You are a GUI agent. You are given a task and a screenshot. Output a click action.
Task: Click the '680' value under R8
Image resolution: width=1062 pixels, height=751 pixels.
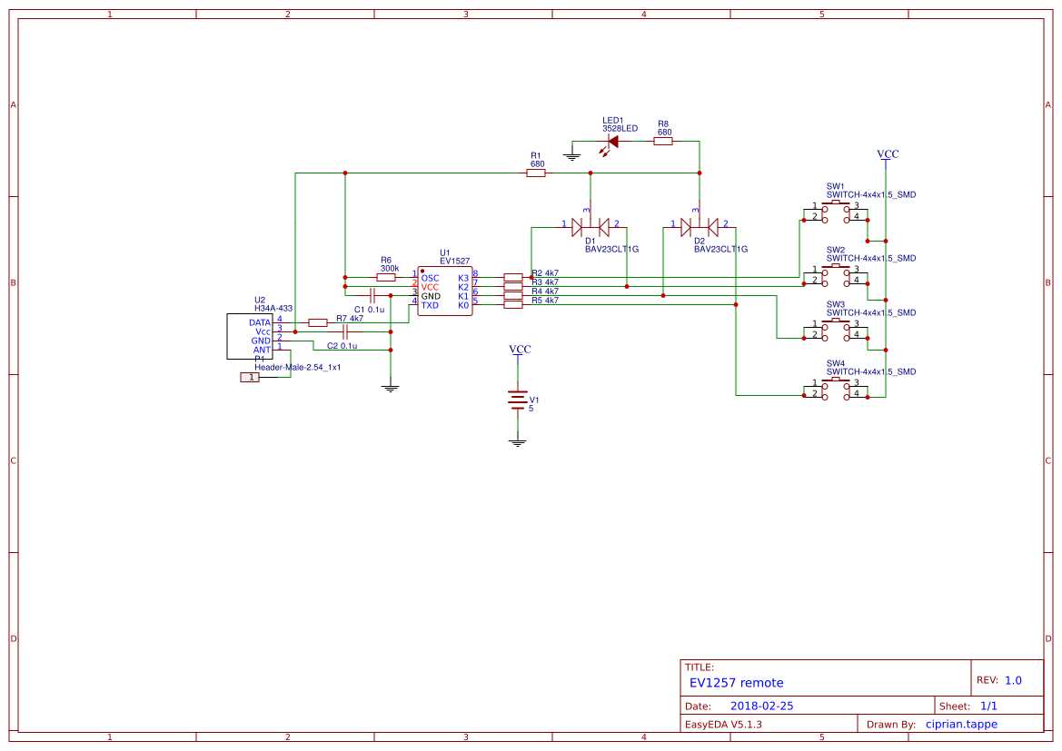click(664, 133)
